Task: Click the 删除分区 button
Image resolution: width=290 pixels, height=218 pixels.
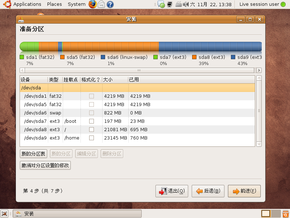Action: (112, 154)
